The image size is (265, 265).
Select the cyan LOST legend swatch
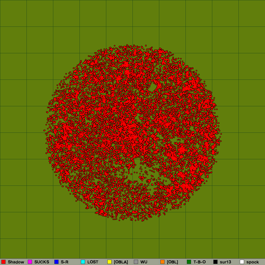[83, 262]
